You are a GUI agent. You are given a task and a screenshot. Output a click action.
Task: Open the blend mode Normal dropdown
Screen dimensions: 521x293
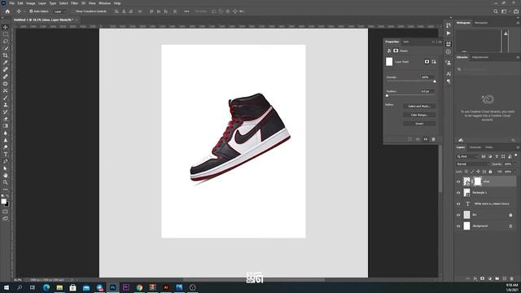473,164
